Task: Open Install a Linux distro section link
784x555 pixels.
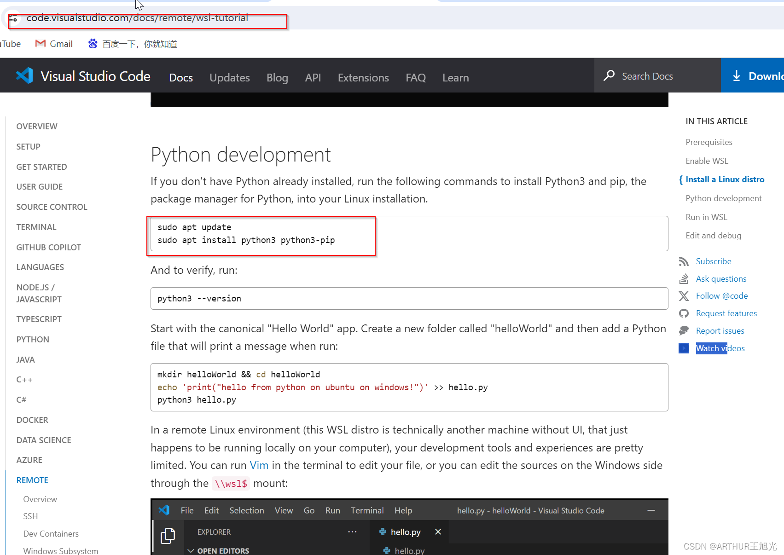Action: (x=725, y=179)
